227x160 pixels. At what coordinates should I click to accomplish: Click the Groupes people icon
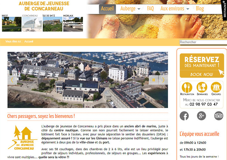(216, 88)
